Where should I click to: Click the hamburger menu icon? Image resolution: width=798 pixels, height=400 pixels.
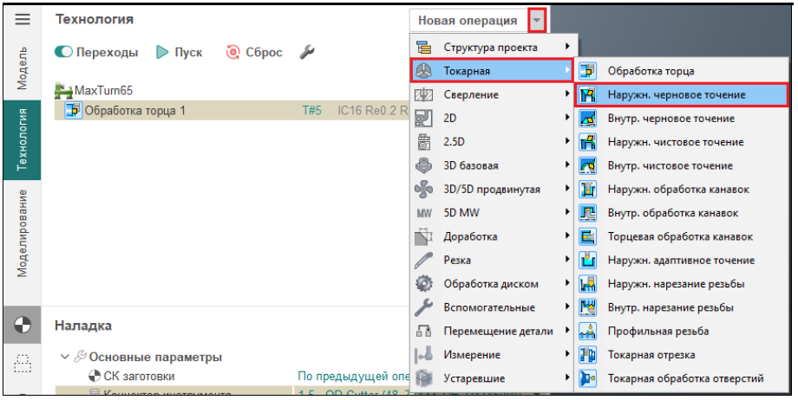tap(23, 19)
